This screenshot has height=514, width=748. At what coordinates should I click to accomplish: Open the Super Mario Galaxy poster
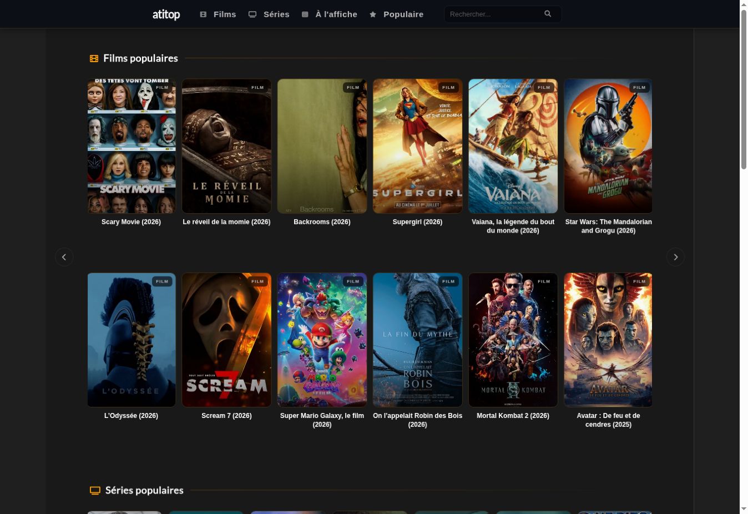[x=322, y=340]
